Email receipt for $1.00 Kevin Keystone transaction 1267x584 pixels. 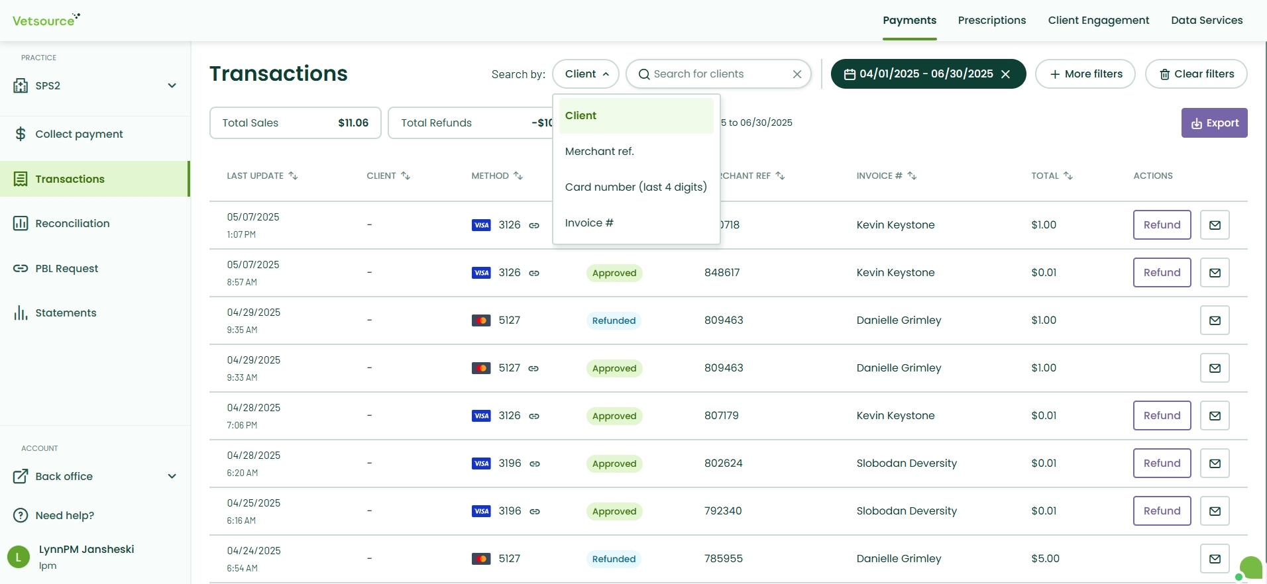tap(1215, 225)
